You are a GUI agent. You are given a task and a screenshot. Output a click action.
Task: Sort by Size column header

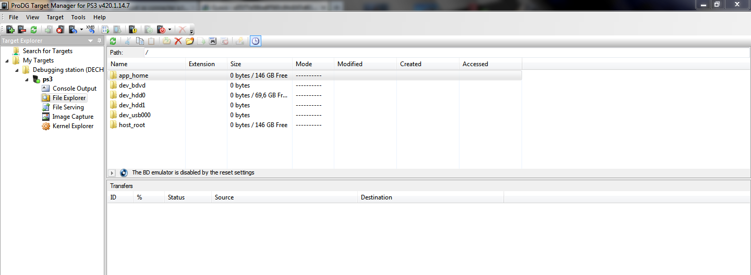point(260,64)
